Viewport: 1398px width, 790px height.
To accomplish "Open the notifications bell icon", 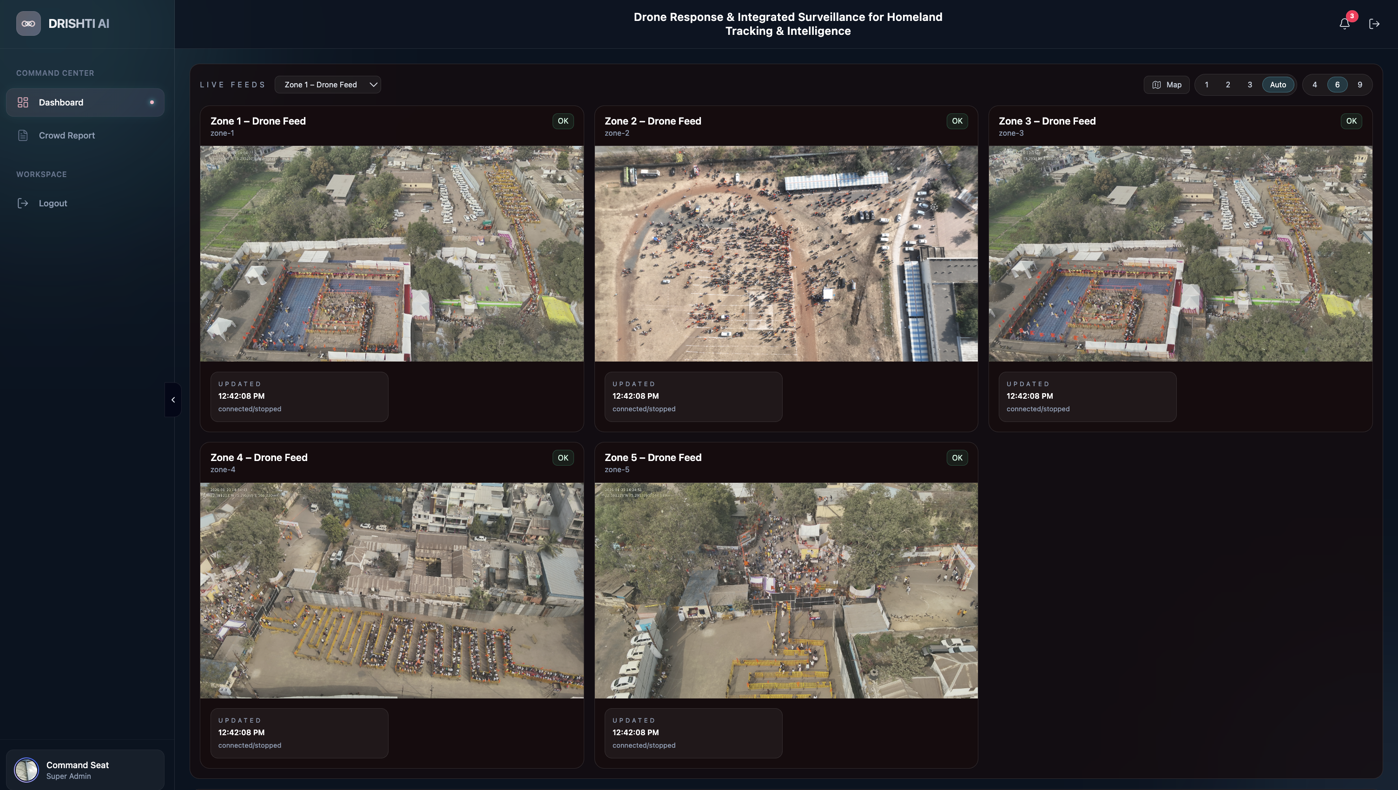I will pos(1344,24).
